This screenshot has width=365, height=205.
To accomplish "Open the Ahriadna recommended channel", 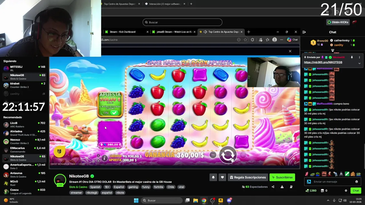I will pos(24,133).
